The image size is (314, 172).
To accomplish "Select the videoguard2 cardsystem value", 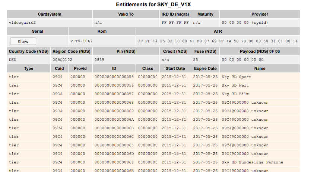I will pos(22,23).
